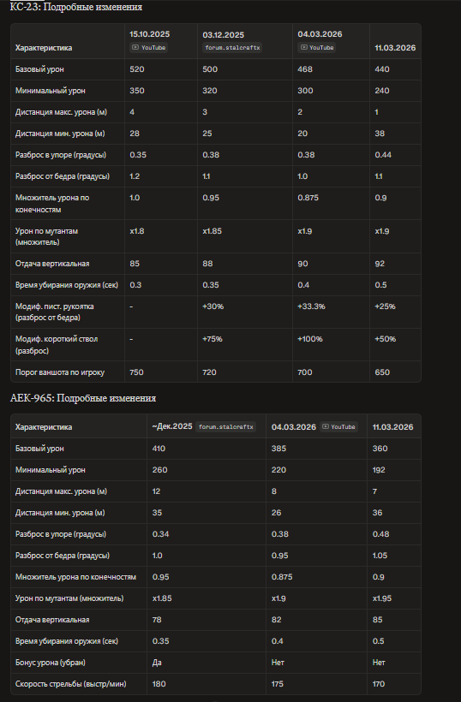Viewport: 461px width, 702px height.
Task: Click the 'Скорость стрельбы (выстр/мин)' row label
Action: 71,684
